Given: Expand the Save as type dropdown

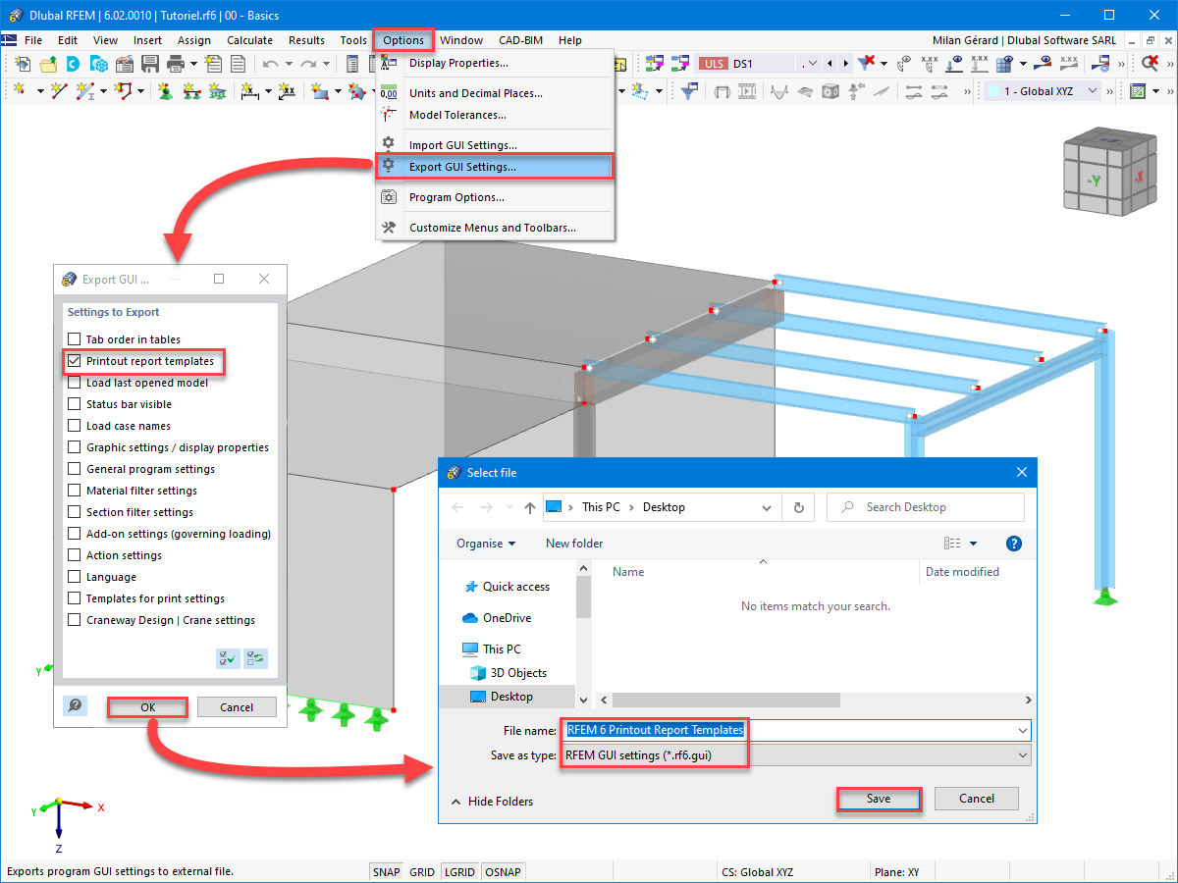Looking at the screenshot, I should coord(1023,755).
